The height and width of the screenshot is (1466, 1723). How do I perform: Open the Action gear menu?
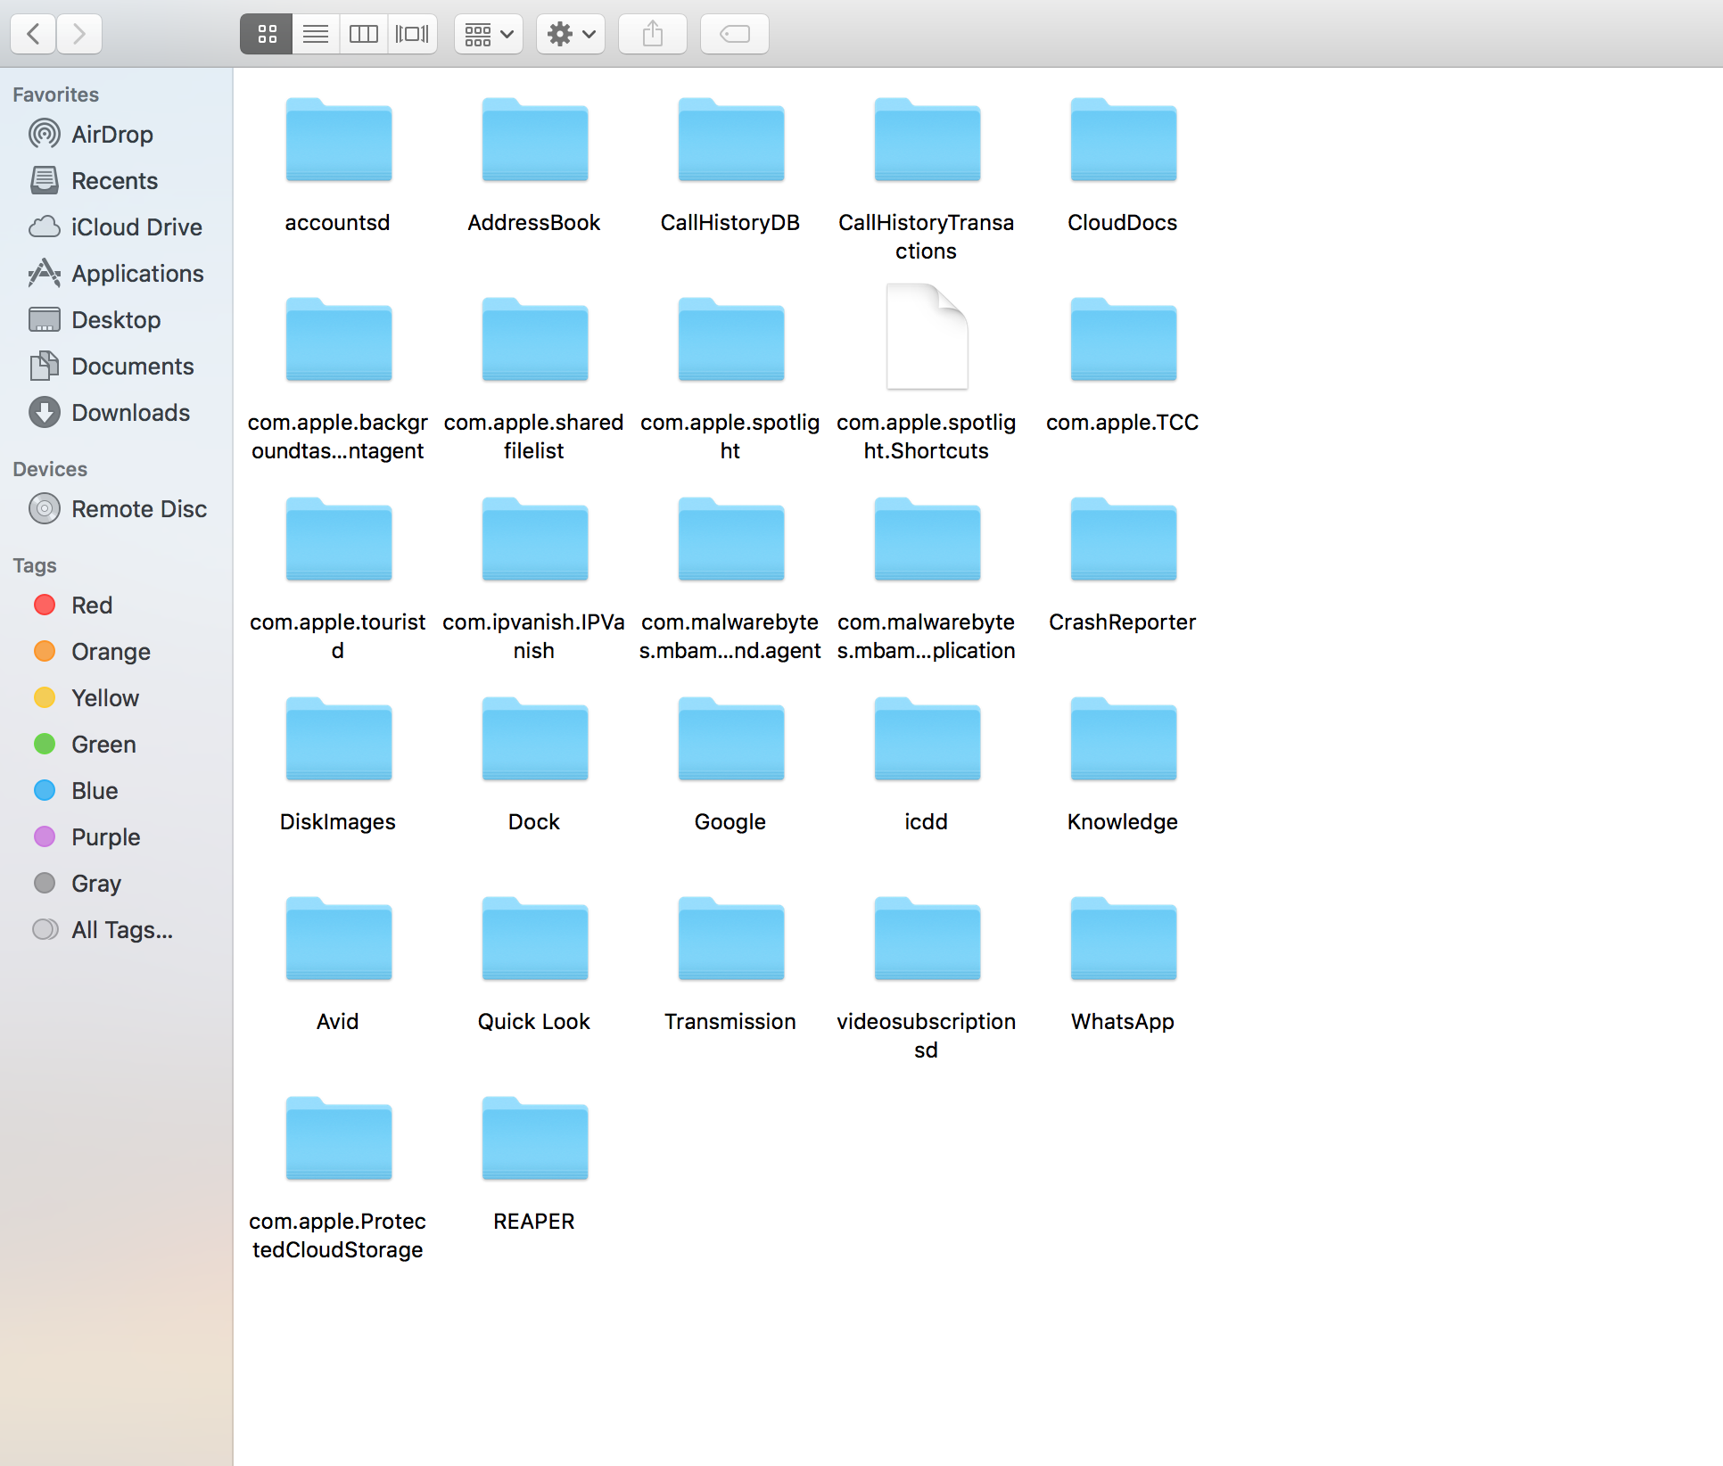(571, 34)
